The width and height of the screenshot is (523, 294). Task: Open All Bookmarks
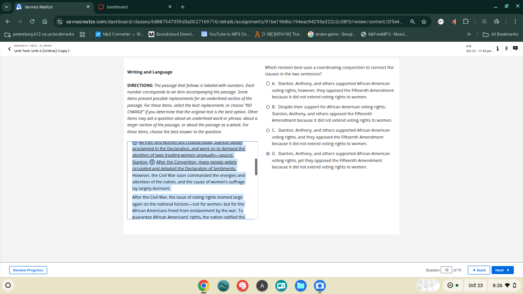tap(500, 34)
